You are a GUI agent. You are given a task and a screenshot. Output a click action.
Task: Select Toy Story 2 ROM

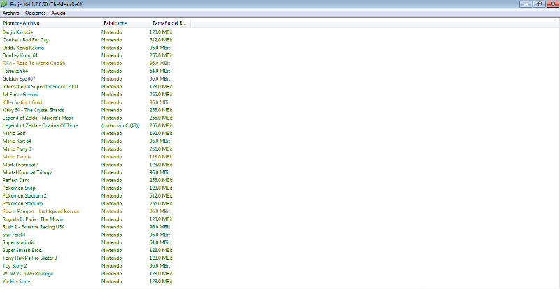coord(15,266)
